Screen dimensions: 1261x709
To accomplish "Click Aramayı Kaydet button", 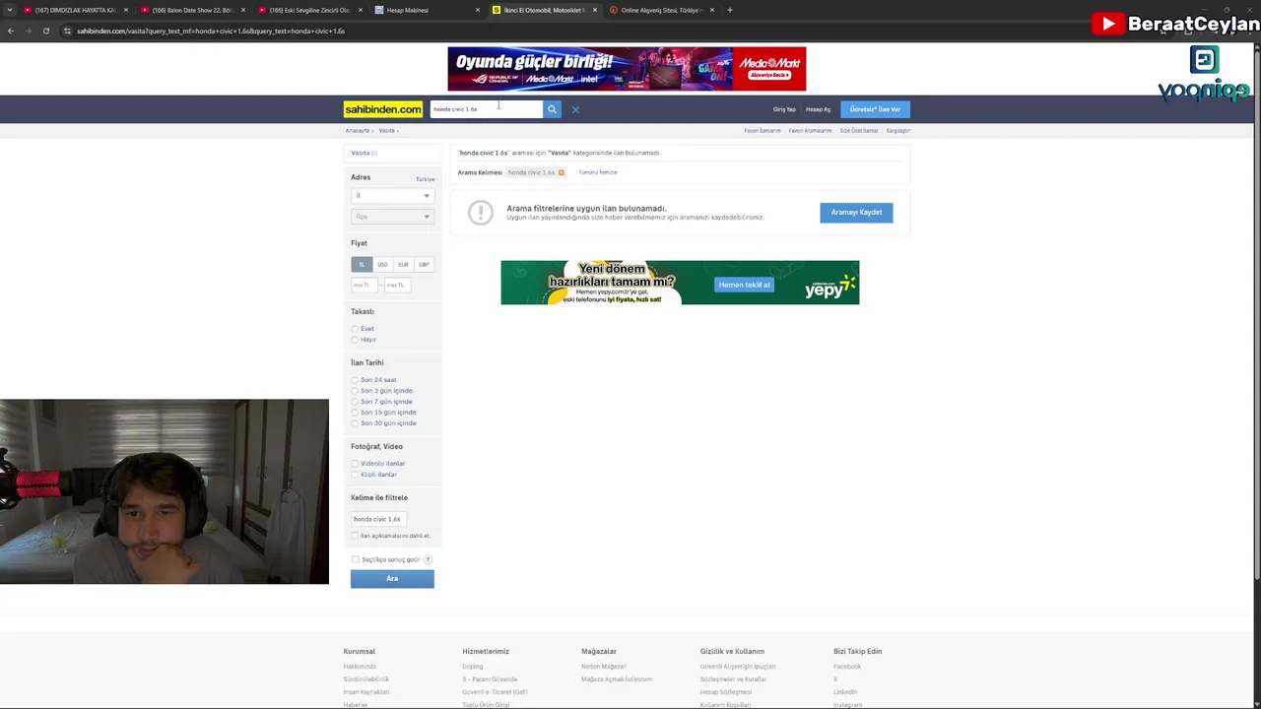I will [x=856, y=212].
